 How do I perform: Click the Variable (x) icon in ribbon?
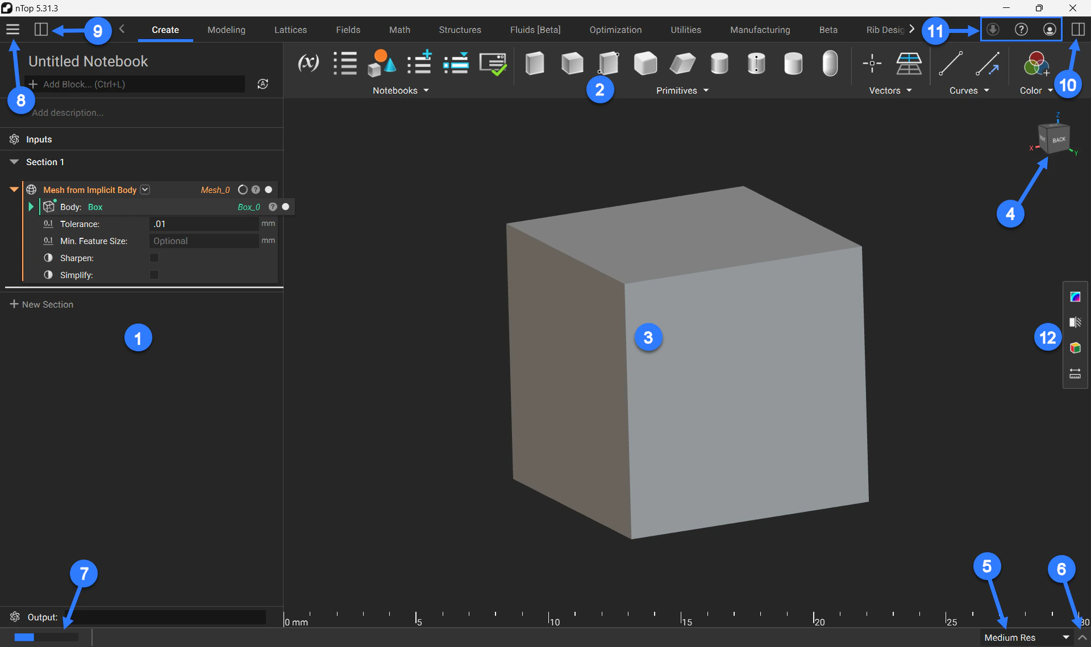coord(308,63)
